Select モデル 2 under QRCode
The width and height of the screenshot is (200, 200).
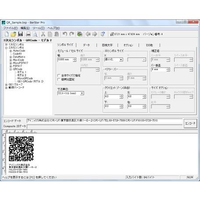(21, 75)
